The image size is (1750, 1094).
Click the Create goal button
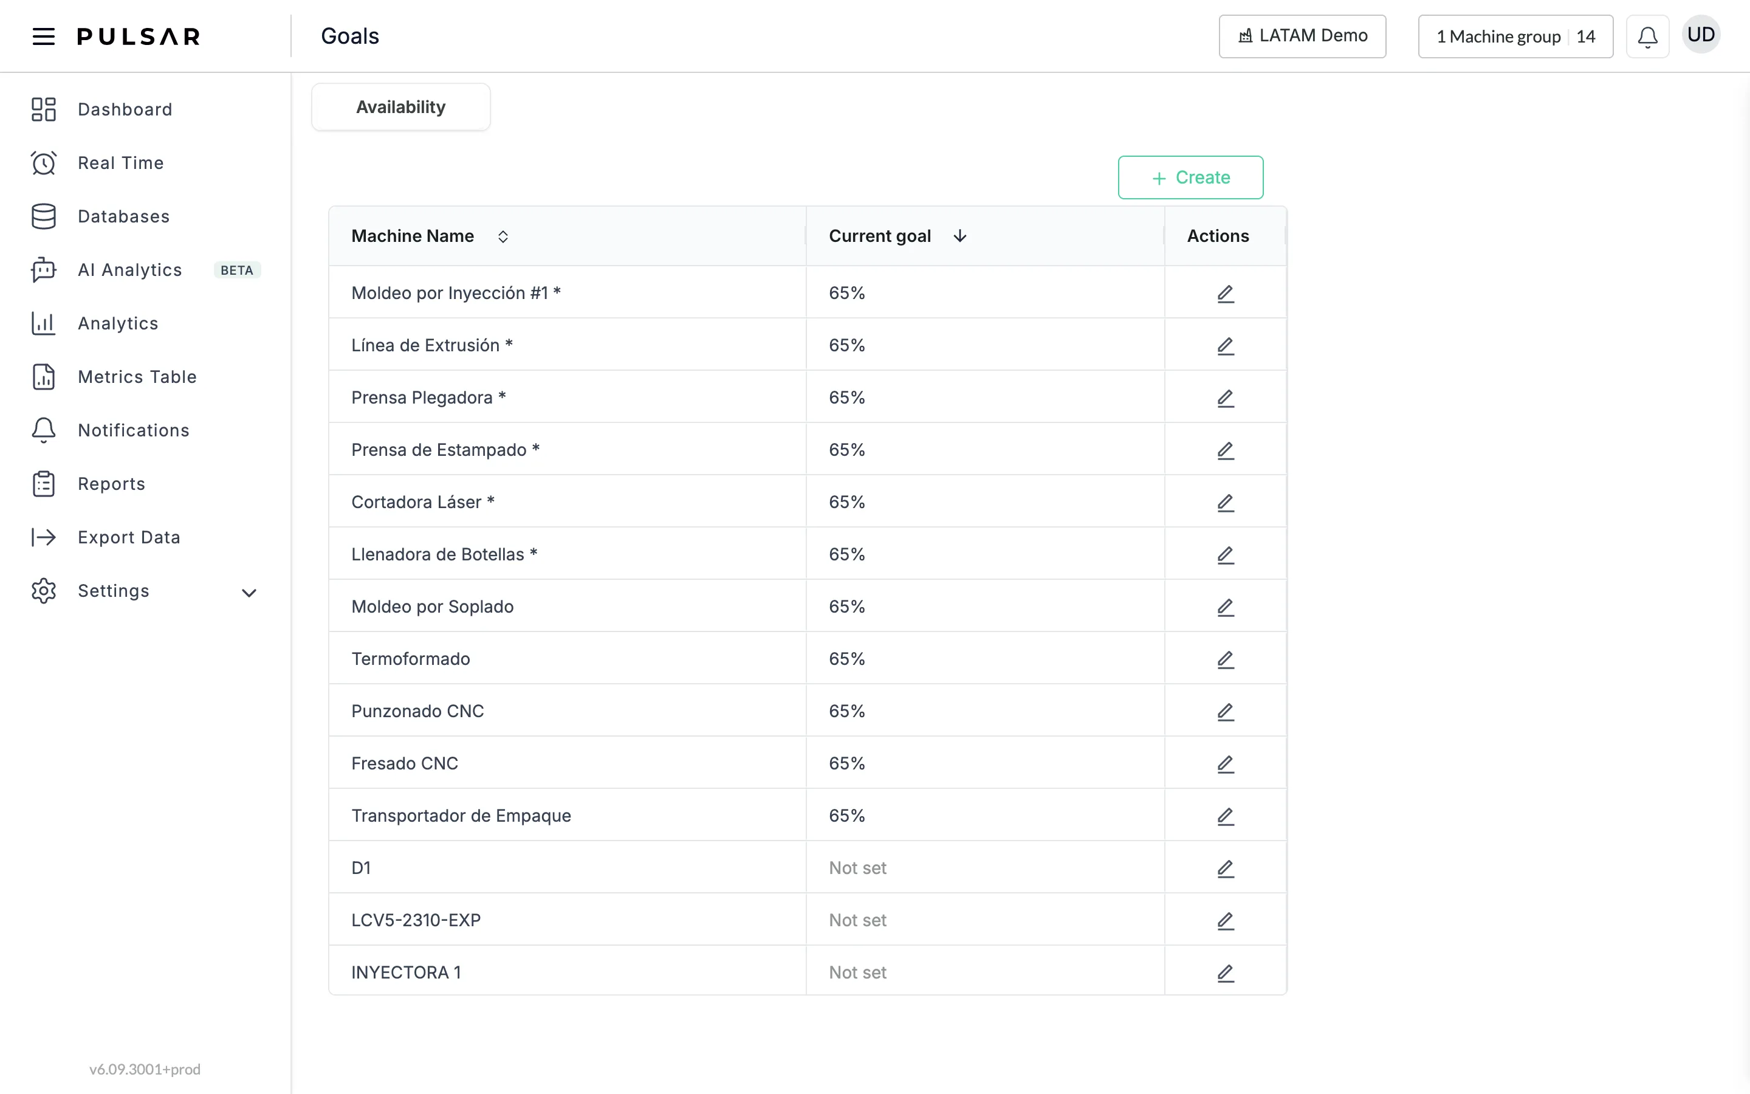point(1190,177)
